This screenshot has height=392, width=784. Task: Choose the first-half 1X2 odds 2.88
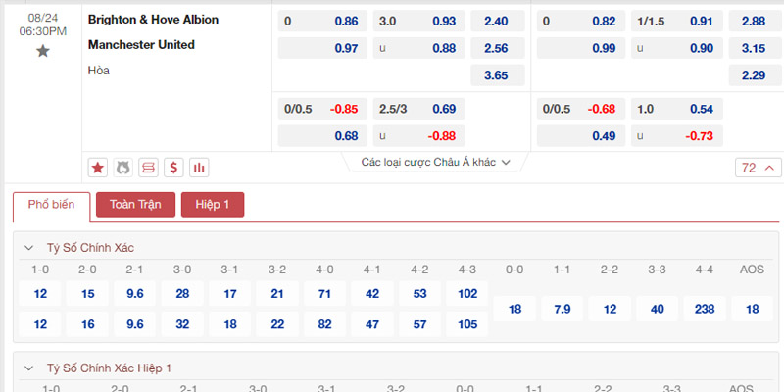click(x=756, y=21)
